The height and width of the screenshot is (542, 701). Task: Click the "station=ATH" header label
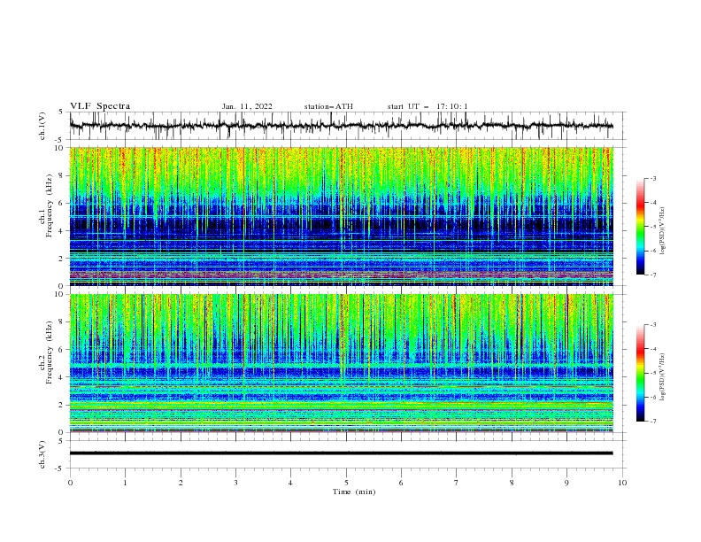(x=328, y=106)
